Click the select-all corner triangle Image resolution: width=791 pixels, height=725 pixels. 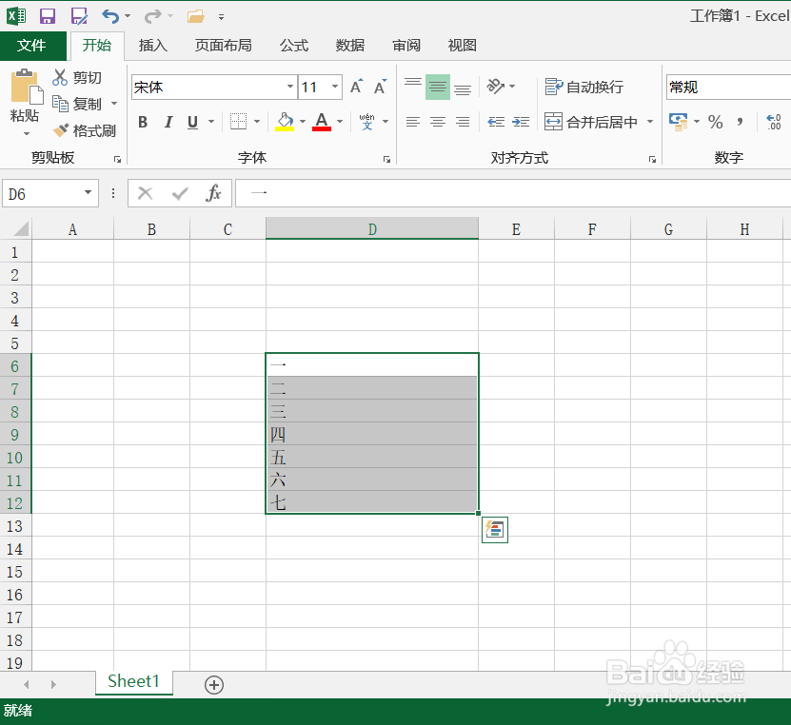point(21,229)
